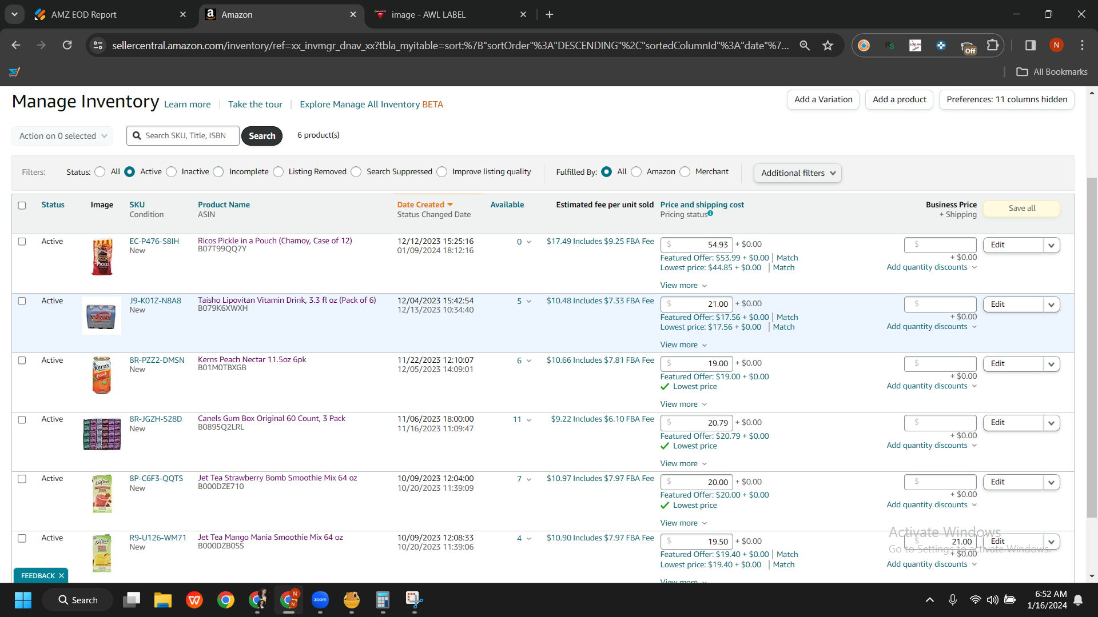1098x617 pixels.
Task: Sort by the SKU column header
Action: [137, 205]
